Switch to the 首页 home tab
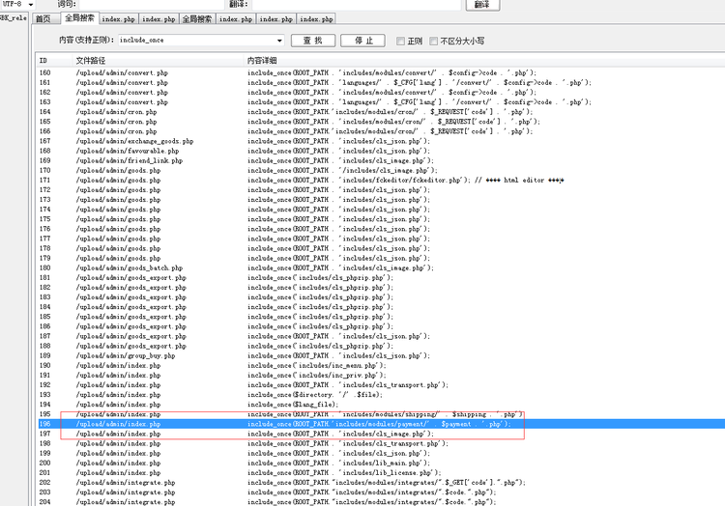 pyautogui.click(x=43, y=18)
